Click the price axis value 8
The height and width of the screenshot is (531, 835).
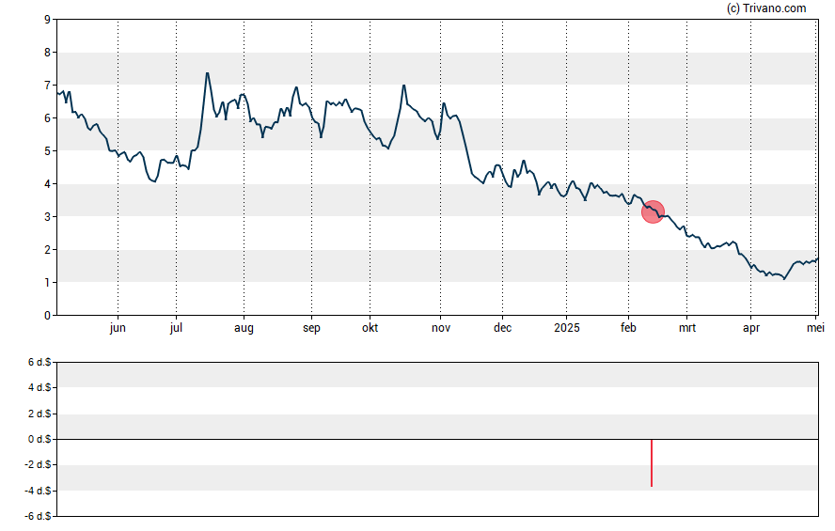coord(48,53)
